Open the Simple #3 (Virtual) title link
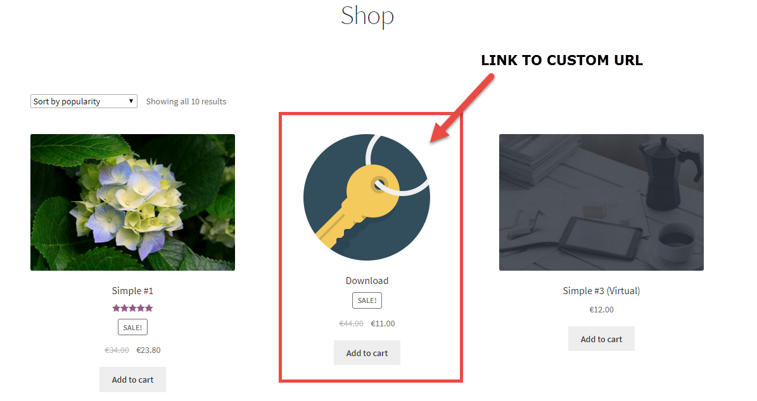This screenshot has height=401, width=757. click(x=601, y=290)
